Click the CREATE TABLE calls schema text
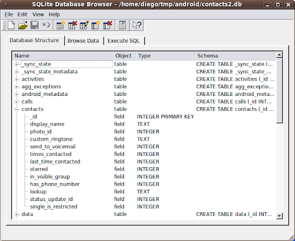Image resolution: width=295 pixels, height=241 pixels. pyautogui.click(x=234, y=102)
